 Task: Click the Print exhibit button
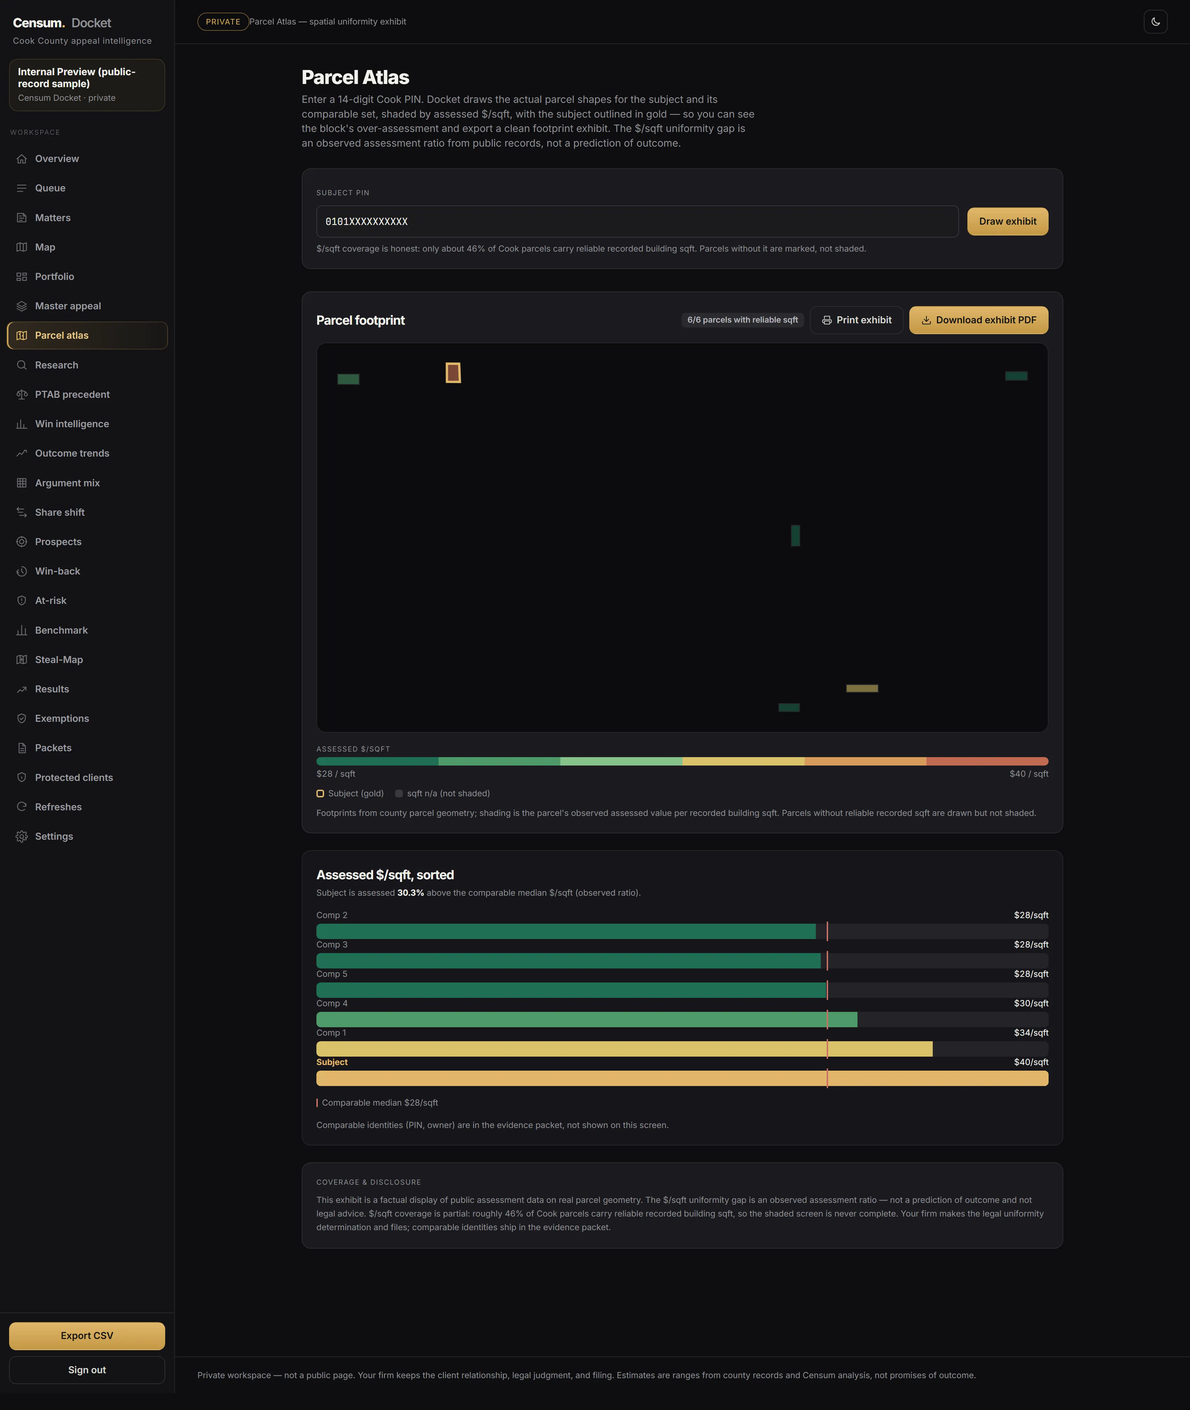click(x=856, y=320)
